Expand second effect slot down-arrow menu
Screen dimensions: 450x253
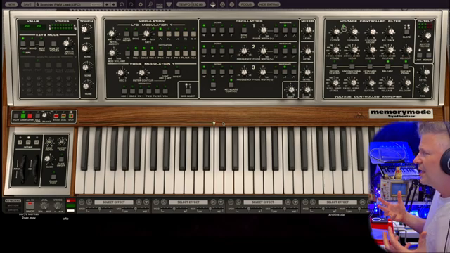click(221, 202)
